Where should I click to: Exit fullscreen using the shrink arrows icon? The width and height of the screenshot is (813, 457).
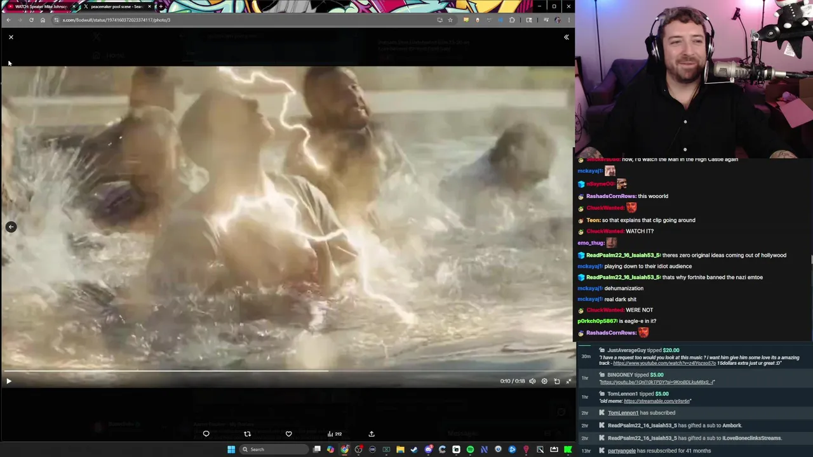568,381
